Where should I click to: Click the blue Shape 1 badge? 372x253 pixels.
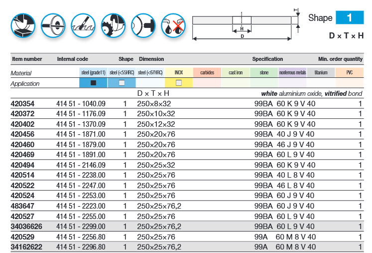pyautogui.click(x=349, y=17)
